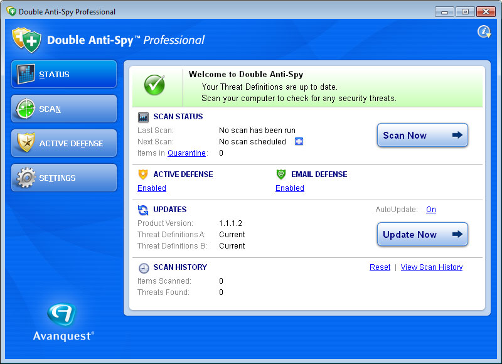
Task: Click the Email Defense green shield icon
Action: click(280, 174)
